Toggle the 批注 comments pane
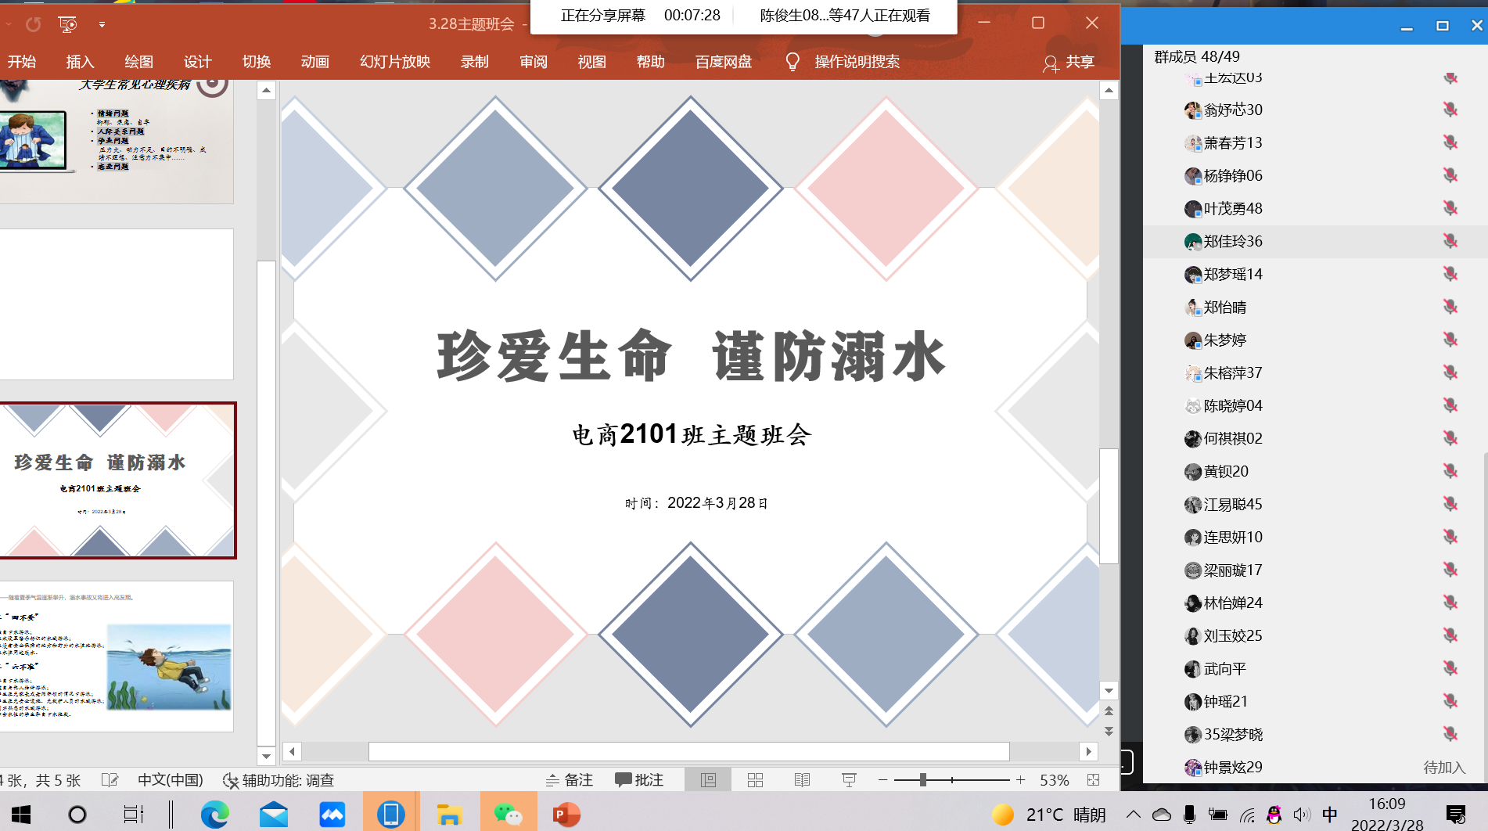 (x=639, y=780)
